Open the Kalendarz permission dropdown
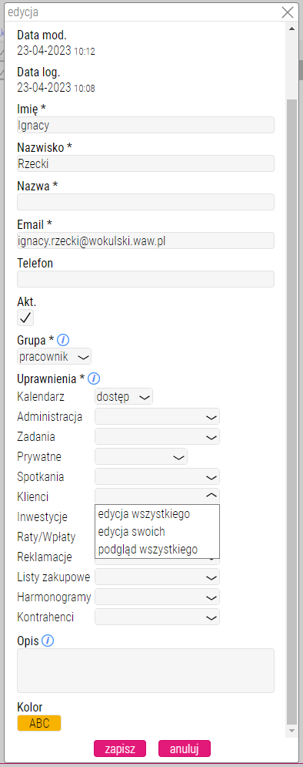 click(x=124, y=397)
